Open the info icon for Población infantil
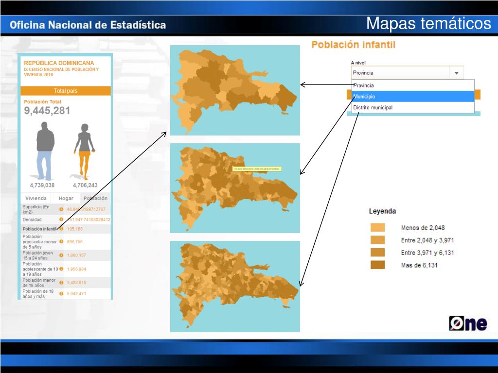Screen dimensions: 498x373 [x=61, y=229]
